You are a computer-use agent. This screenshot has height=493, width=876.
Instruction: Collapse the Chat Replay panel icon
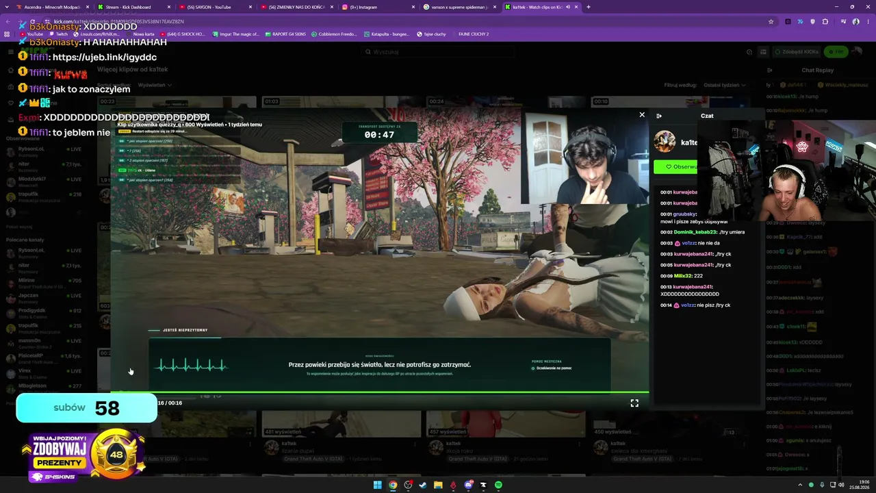tap(769, 70)
